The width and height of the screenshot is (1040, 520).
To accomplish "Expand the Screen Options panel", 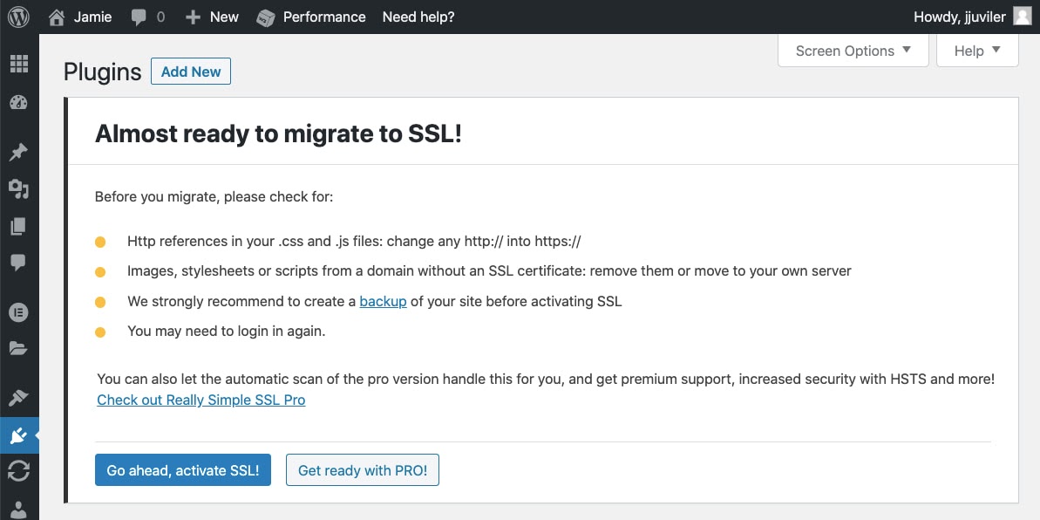I will tap(853, 51).
